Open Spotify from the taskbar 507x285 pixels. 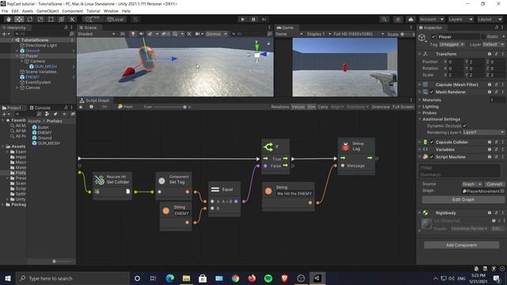tap(268, 278)
